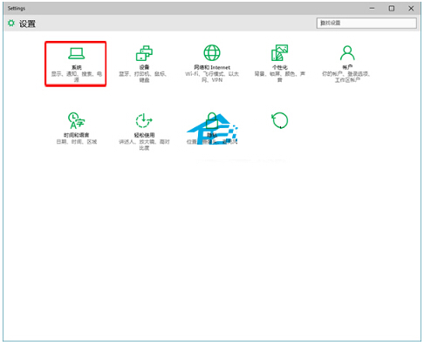Viewport: 424px width, 345px height.
Task: Open 网络和 Internet globe settings
Action: tap(212, 64)
